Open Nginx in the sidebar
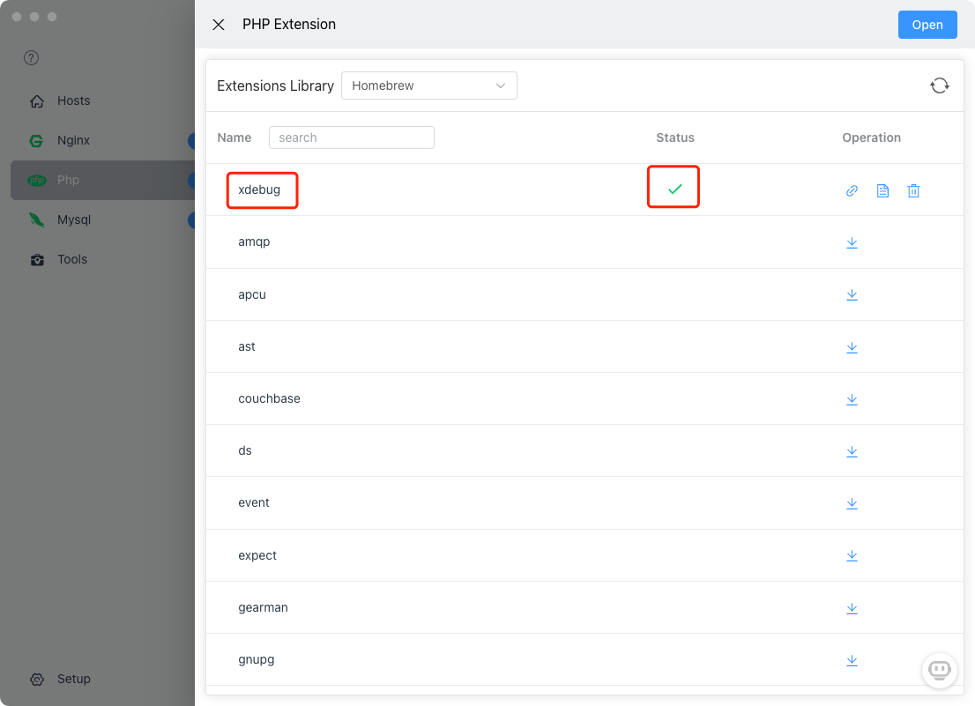Image resolution: width=975 pixels, height=706 pixels. point(102,140)
